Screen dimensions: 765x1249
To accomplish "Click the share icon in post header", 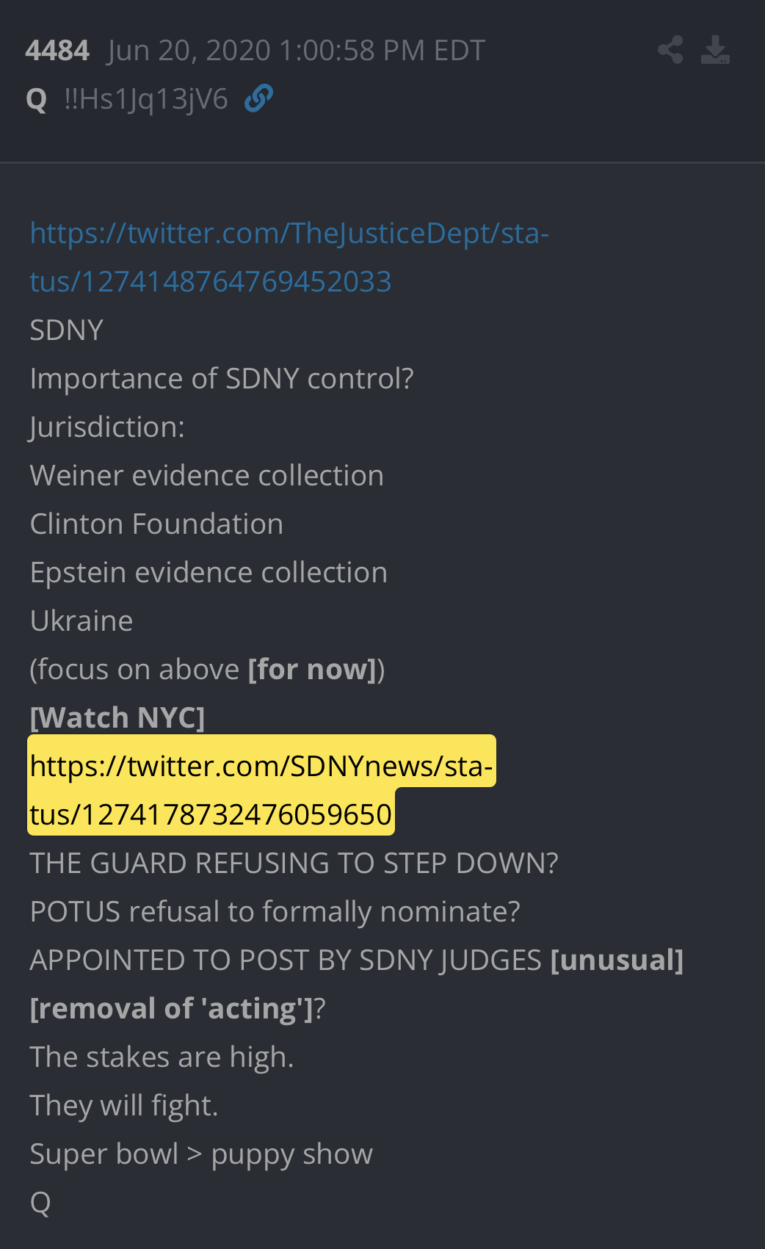I will click(670, 50).
